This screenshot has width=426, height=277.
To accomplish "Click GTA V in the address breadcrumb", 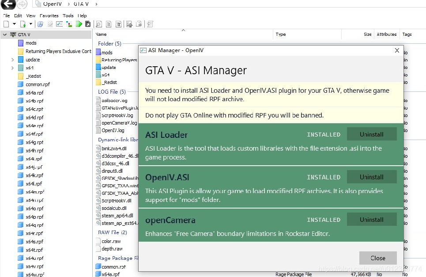I will point(81,4).
